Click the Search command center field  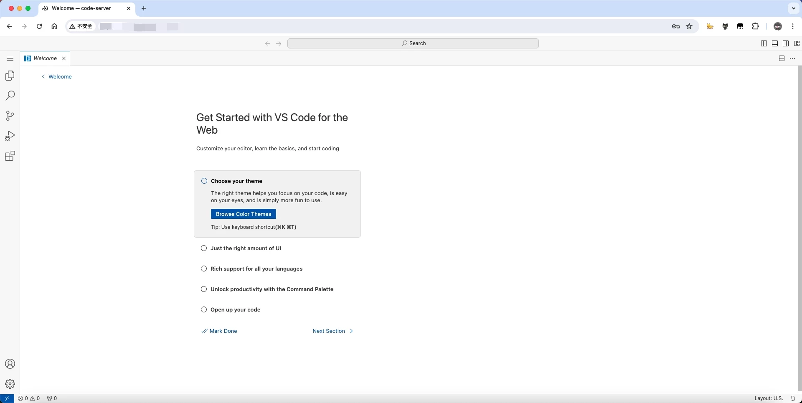[413, 43]
